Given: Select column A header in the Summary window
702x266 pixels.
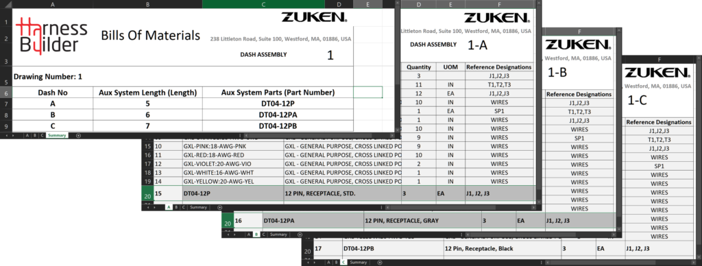Looking at the screenshot, I should click(x=53, y=4).
